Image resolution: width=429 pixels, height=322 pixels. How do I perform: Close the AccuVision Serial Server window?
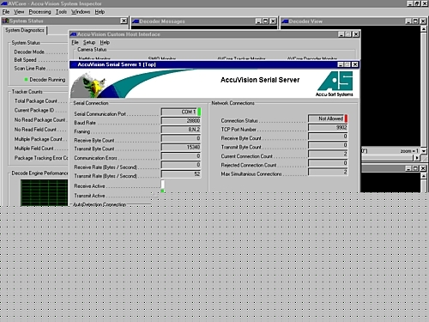click(x=355, y=64)
